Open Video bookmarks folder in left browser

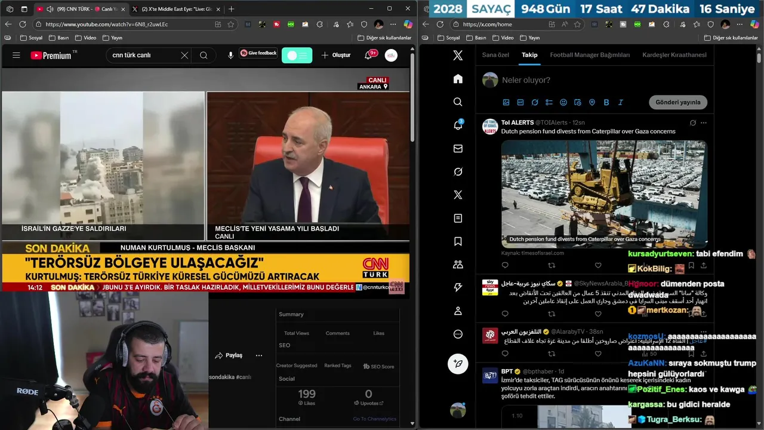click(85, 38)
